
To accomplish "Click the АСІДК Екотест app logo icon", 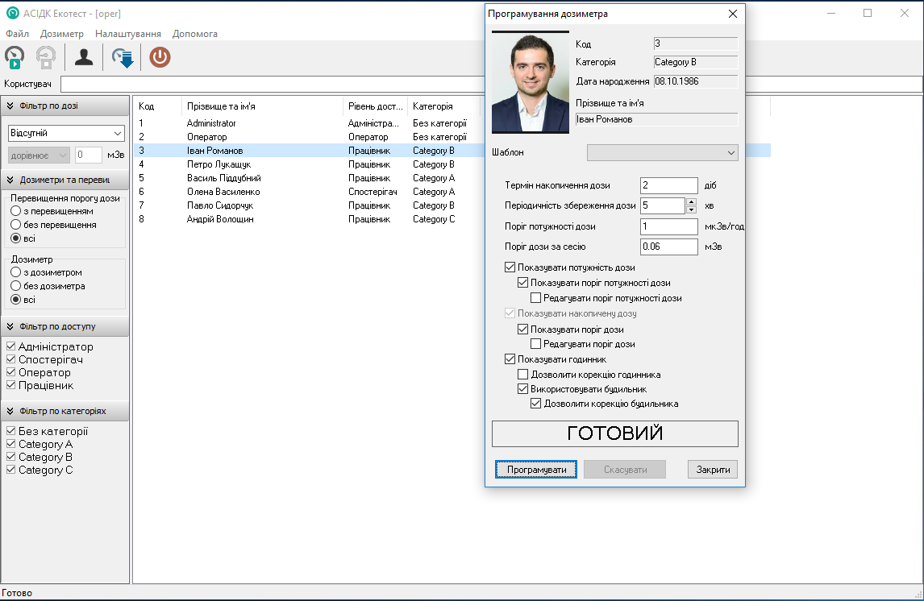I will (12, 14).
